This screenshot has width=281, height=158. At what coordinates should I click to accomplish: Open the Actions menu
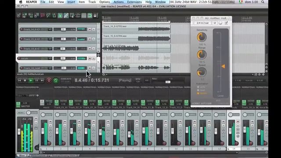click(x=119, y=2)
